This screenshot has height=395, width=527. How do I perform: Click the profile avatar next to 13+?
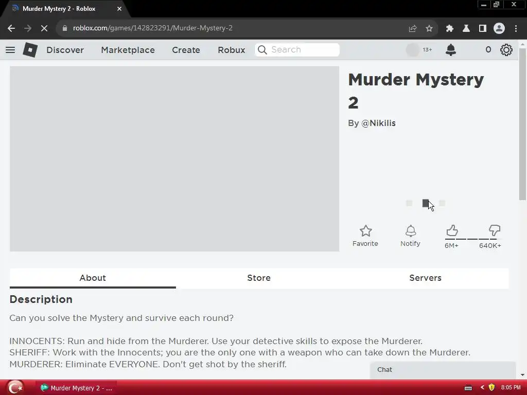tap(412, 50)
